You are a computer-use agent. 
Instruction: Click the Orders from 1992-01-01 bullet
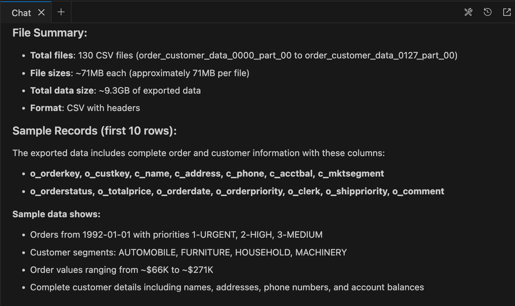[176, 235]
